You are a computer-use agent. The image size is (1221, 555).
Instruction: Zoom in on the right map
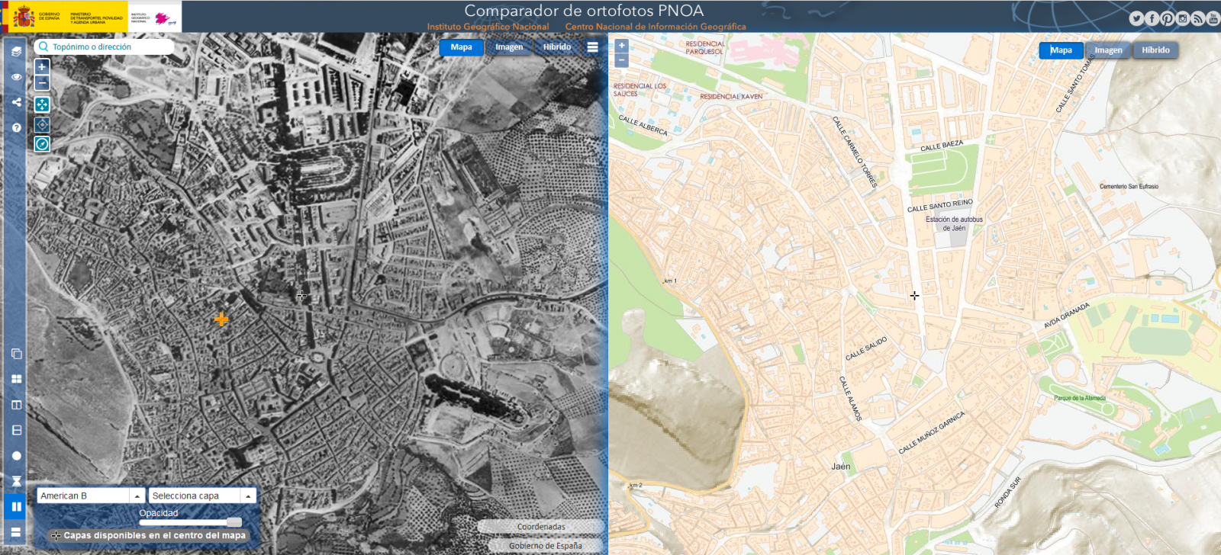coord(622,46)
